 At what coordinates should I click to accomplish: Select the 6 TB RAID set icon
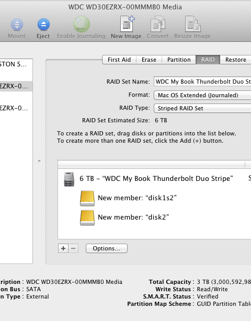(x=69, y=179)
